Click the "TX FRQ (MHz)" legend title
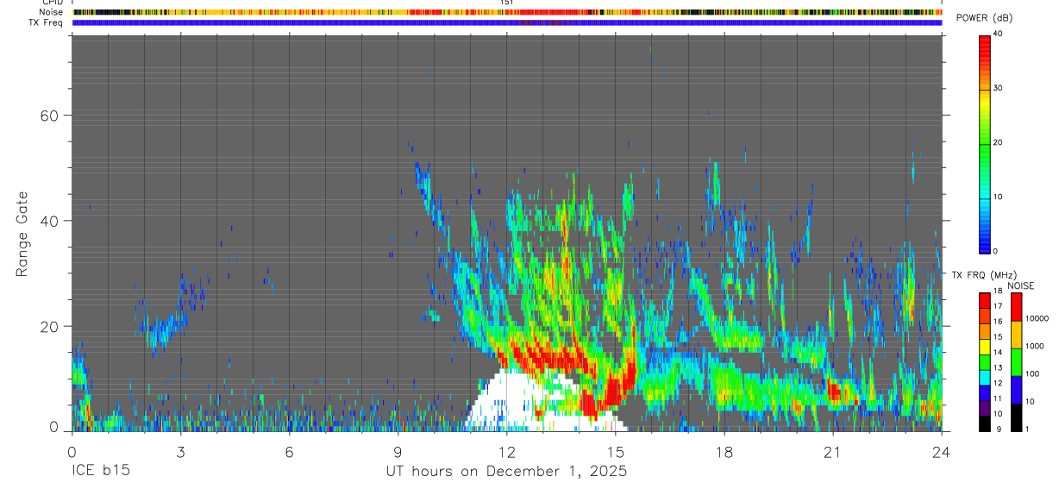1059x489 pixels. [984, 275]
